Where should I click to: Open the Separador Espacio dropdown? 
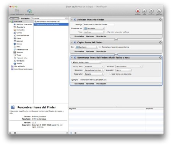94,74
